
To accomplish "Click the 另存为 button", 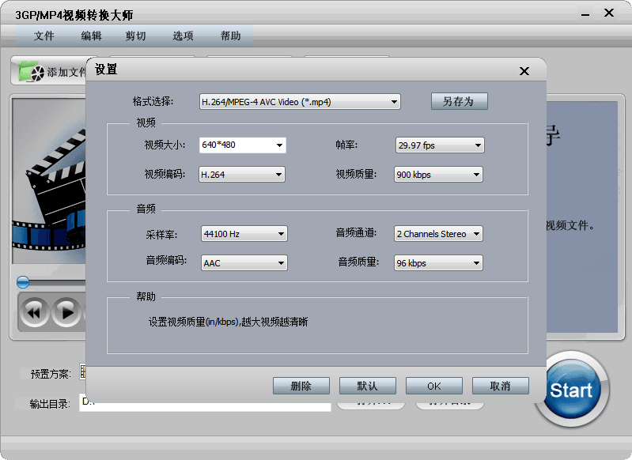I will tap(460, 101).
